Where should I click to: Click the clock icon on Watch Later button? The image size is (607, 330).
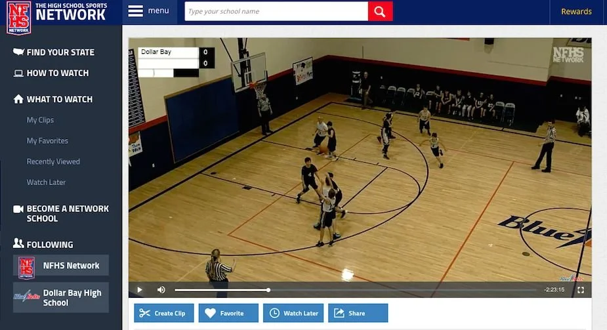pyautogui.click(x=274, y=313)
